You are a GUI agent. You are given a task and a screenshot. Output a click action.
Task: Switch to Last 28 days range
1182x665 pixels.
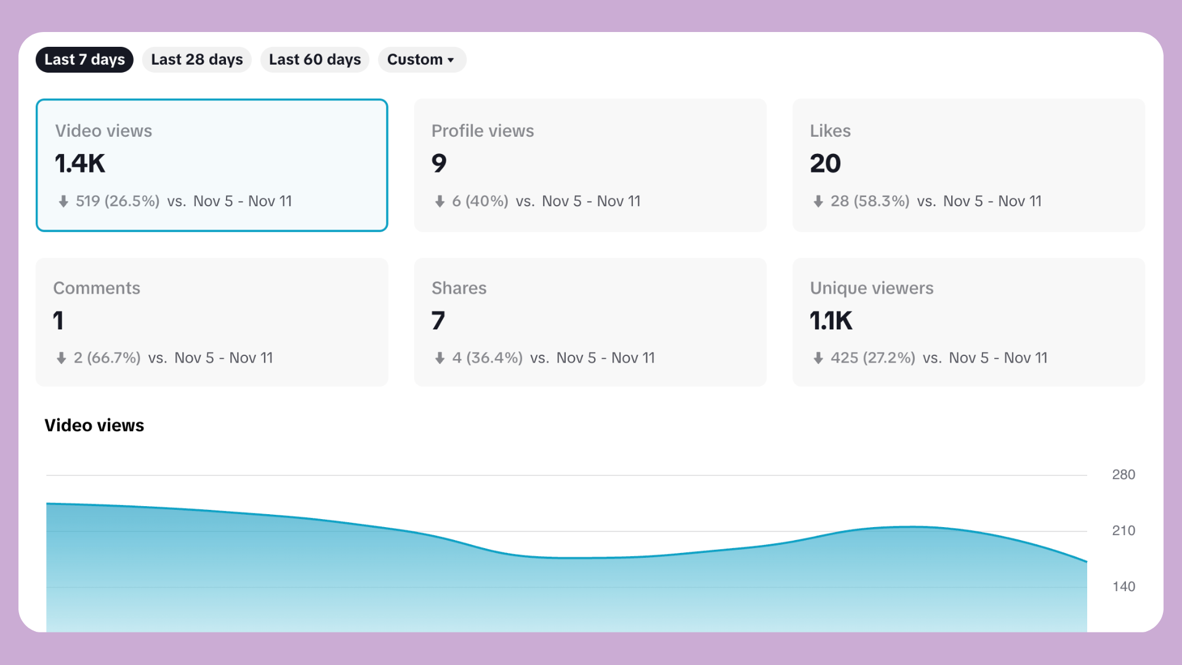(x=196, y=60)
